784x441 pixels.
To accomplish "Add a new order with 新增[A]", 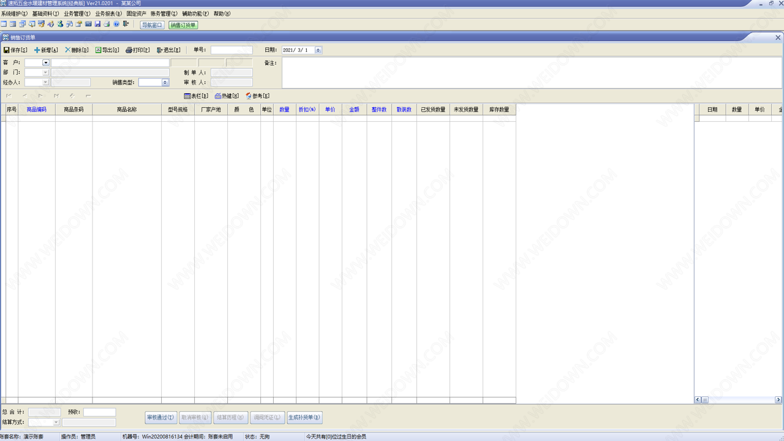I will click(x=46, y=50).
